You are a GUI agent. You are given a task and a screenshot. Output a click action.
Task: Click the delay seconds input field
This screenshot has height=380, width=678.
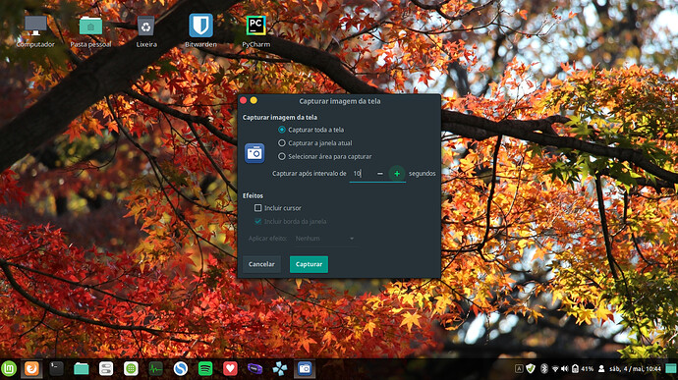[361, 174]
